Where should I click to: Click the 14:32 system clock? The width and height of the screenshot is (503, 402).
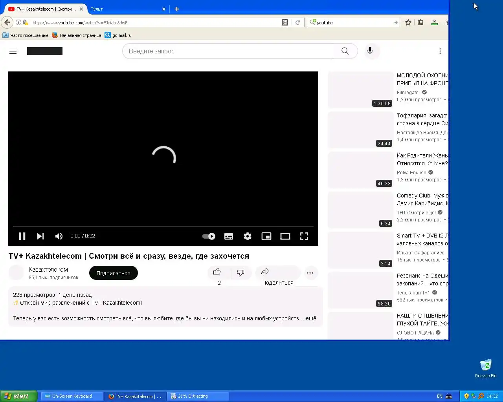(x=492, y=396)
